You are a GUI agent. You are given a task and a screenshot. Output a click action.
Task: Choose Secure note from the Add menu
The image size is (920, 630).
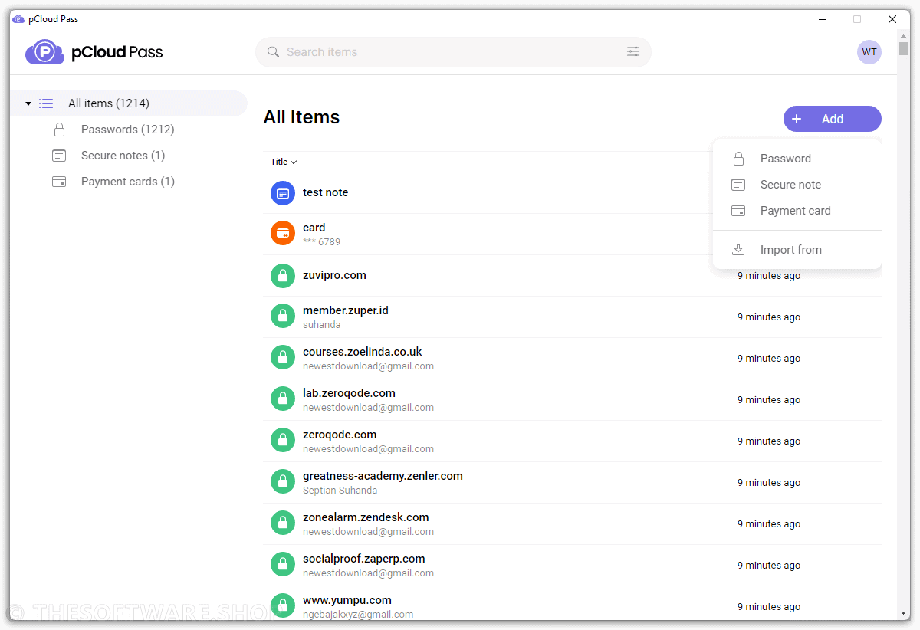click(797, 185)
